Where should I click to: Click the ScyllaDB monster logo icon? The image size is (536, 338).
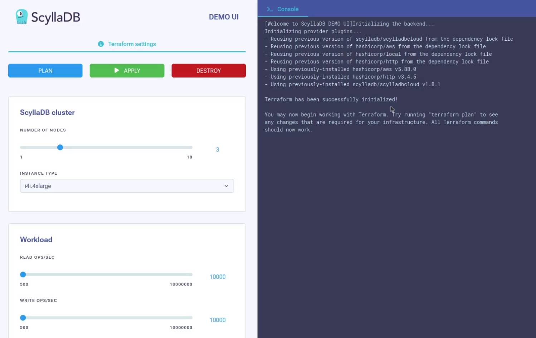(21, 17)
